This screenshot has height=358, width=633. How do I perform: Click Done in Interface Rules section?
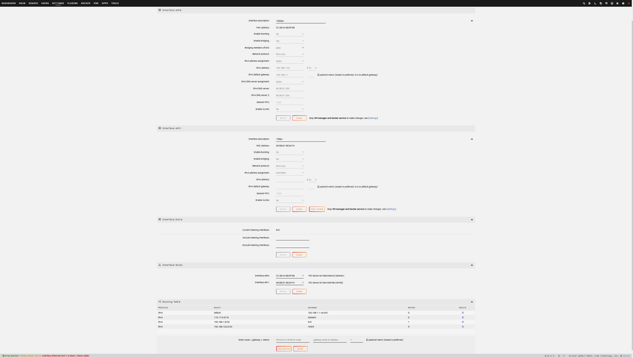299,291
